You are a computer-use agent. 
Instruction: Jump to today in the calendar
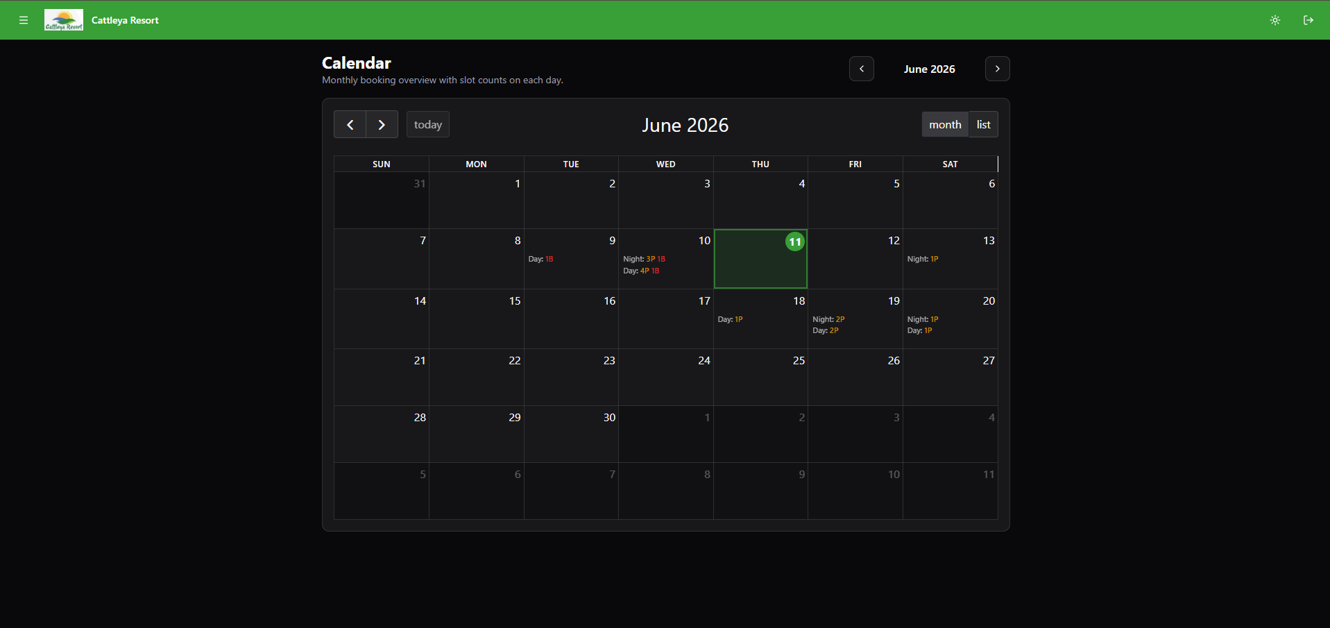pos(428,124)
